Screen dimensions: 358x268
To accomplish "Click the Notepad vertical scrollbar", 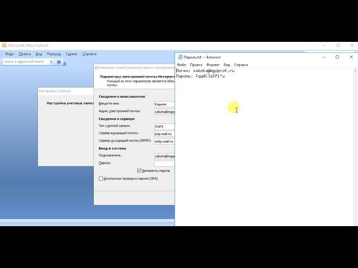I will (x=356, y=147).
